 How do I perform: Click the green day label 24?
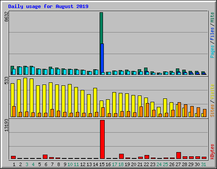pyautogui.click(x=159, y=164)
